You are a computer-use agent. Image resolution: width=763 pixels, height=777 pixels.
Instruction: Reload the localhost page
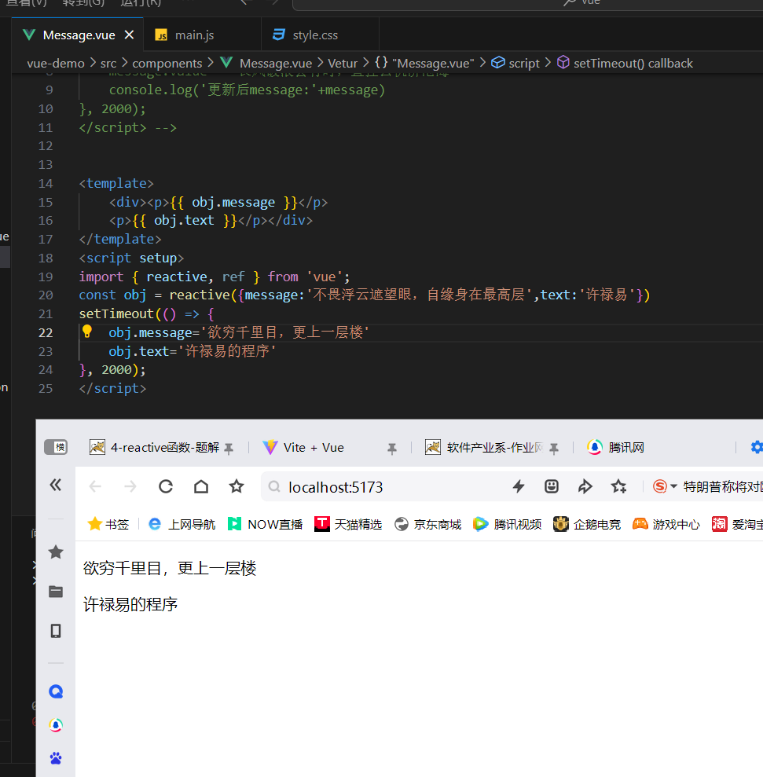click(x=166, y=486)
